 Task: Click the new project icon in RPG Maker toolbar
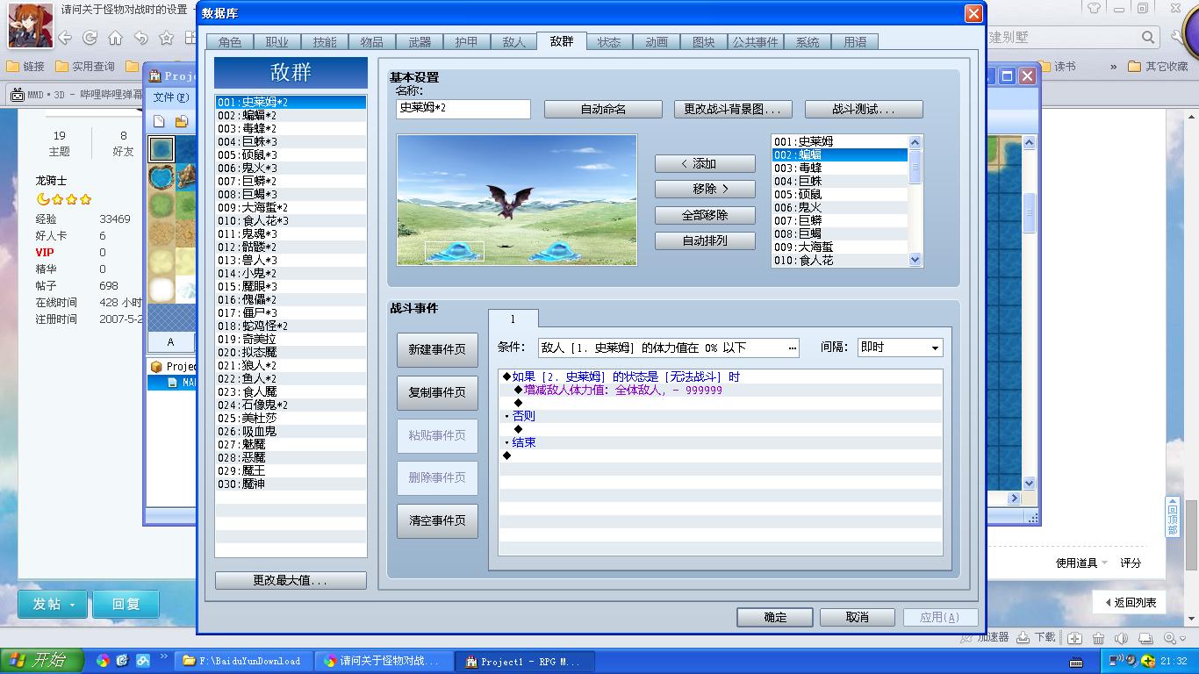[x=160, y=121]
